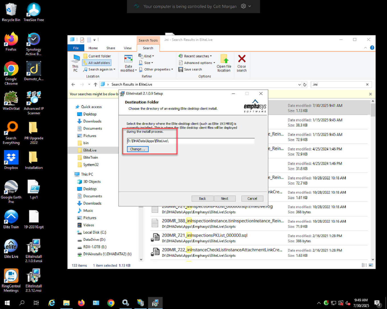Click the Close search red X icon
This screenshot has height=309, width=387.
(241, 63)
